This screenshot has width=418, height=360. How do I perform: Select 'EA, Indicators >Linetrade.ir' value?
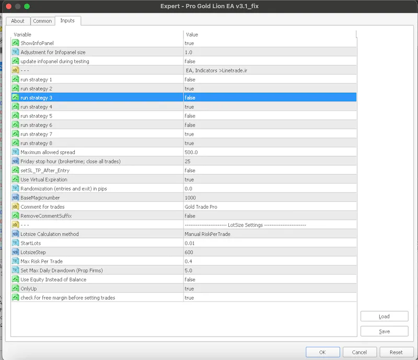coord(216,70)
